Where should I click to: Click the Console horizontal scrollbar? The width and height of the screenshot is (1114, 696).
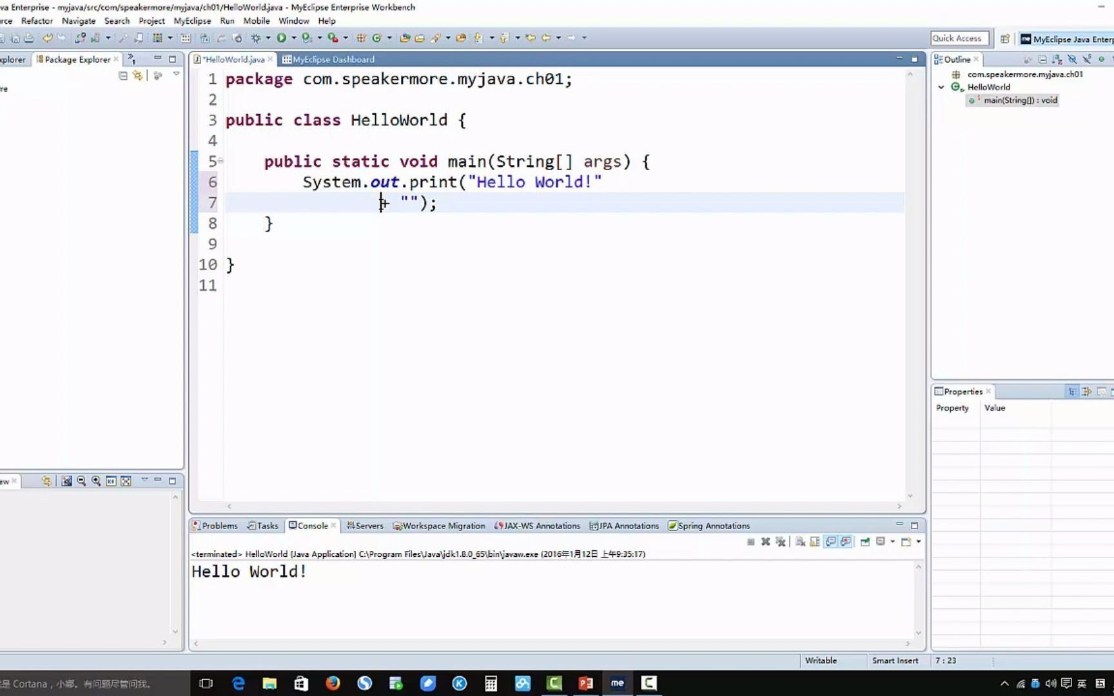tap(552, 643)
